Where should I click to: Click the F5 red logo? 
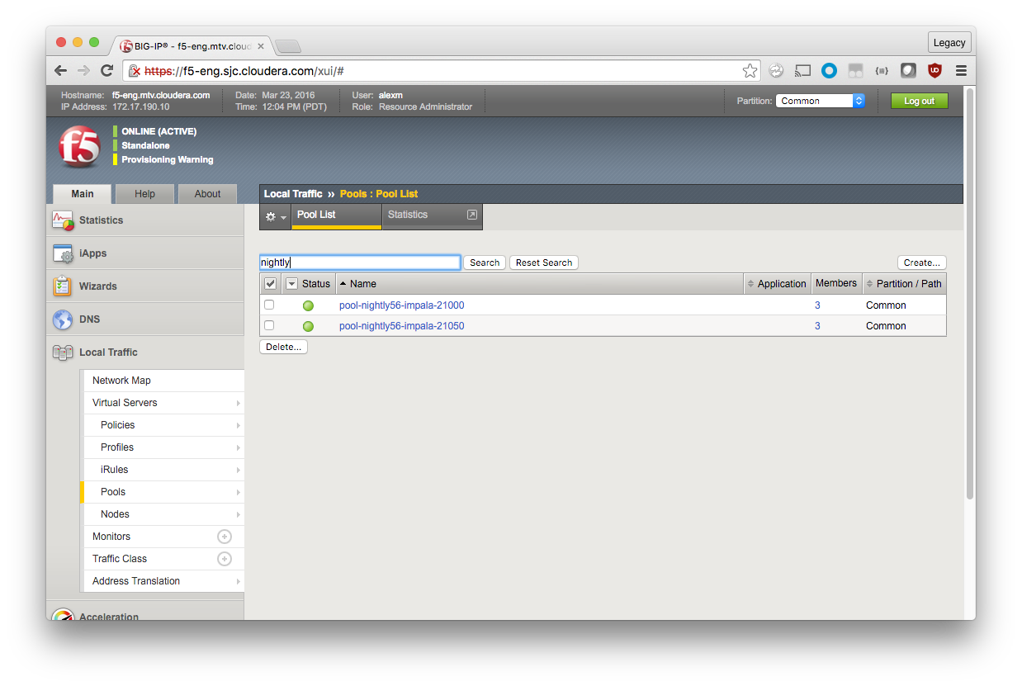[x=80, y=147]
